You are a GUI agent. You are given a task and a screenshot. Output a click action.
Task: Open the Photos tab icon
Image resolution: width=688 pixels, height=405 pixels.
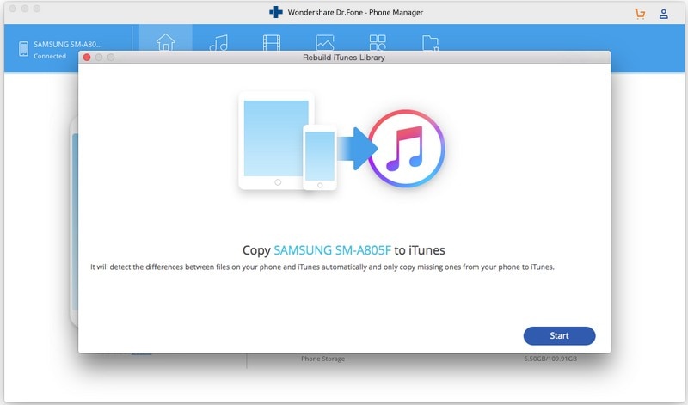(325, 42)
